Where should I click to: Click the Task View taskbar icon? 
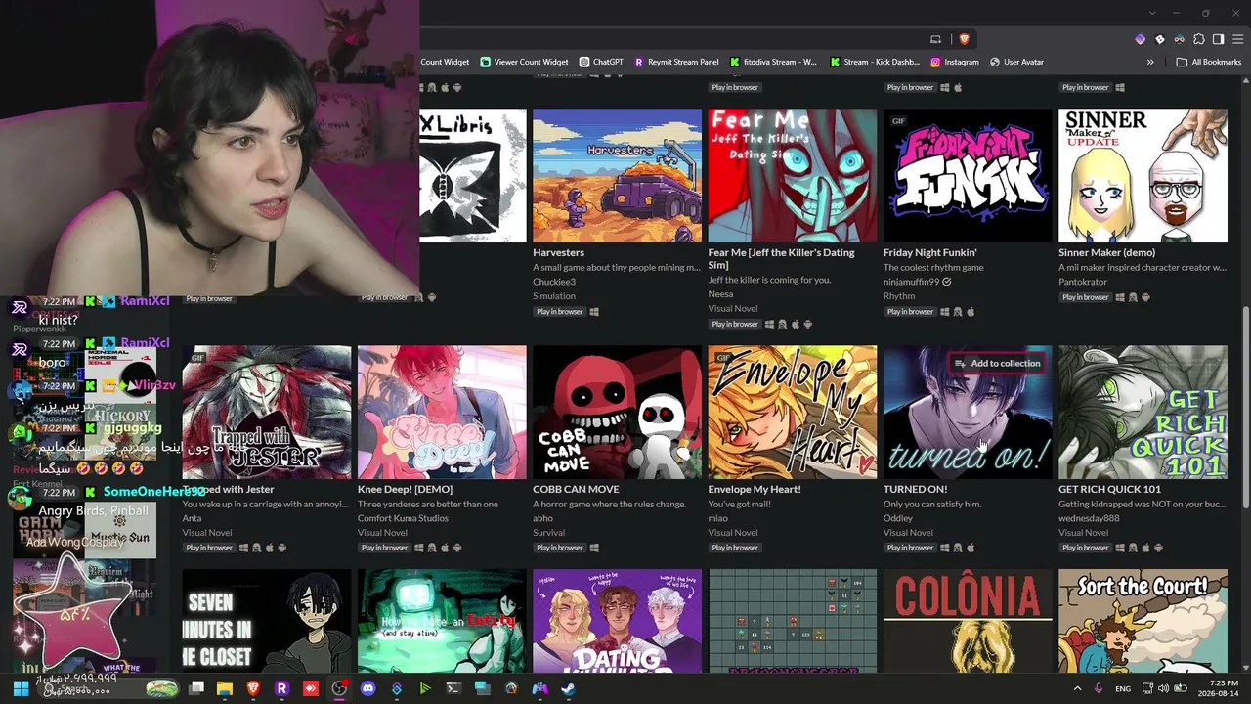(196, 688)
